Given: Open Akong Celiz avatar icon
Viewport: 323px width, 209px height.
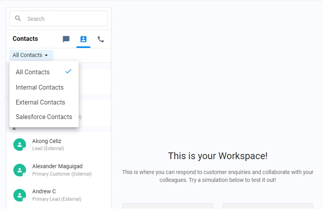Looking at the screenshot, I should [20, 145].
